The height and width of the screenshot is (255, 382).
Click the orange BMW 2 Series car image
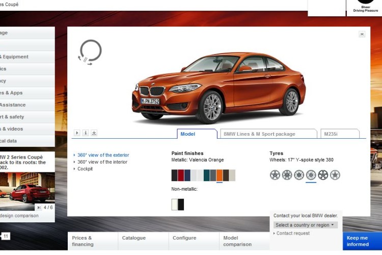click(x=219, y=88)
